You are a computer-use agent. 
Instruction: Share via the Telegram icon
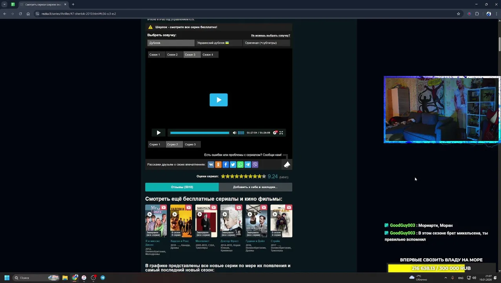click(248, 165)
